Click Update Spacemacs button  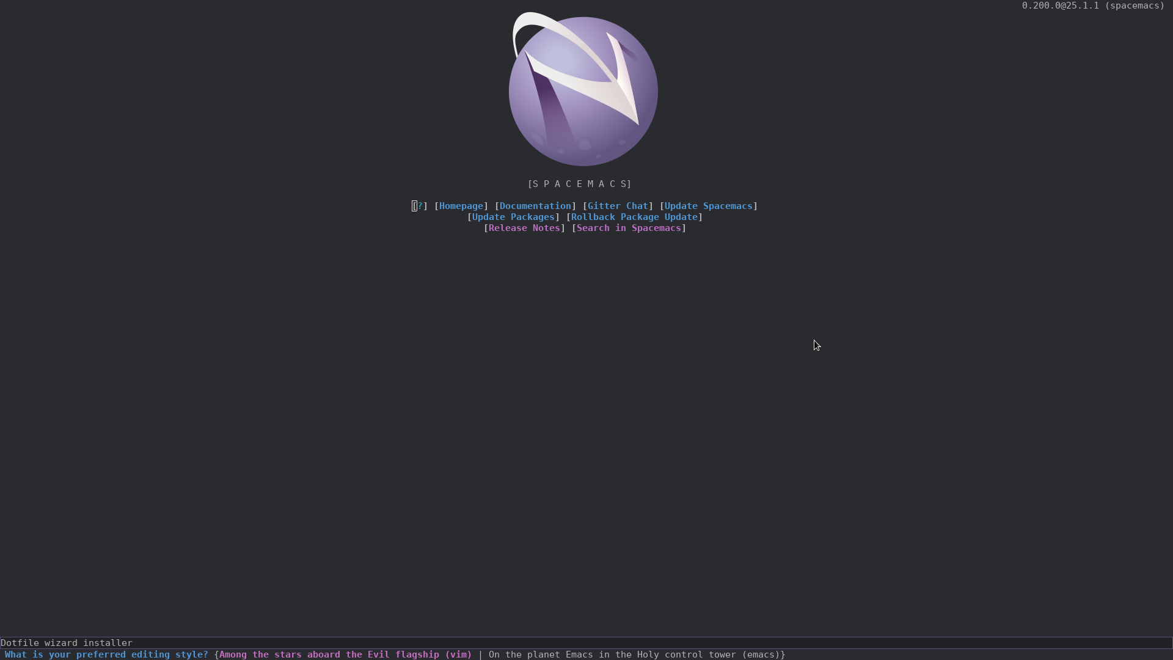click(x=709, y=206)
